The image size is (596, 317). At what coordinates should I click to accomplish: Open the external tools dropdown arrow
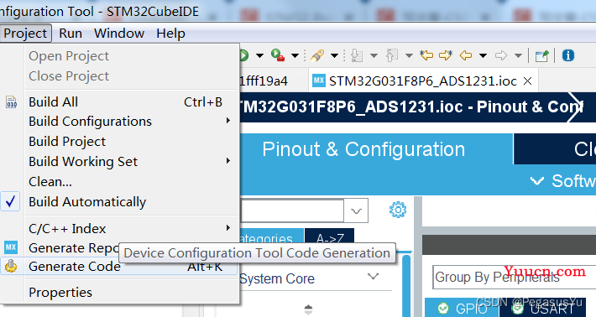[295, 56]
